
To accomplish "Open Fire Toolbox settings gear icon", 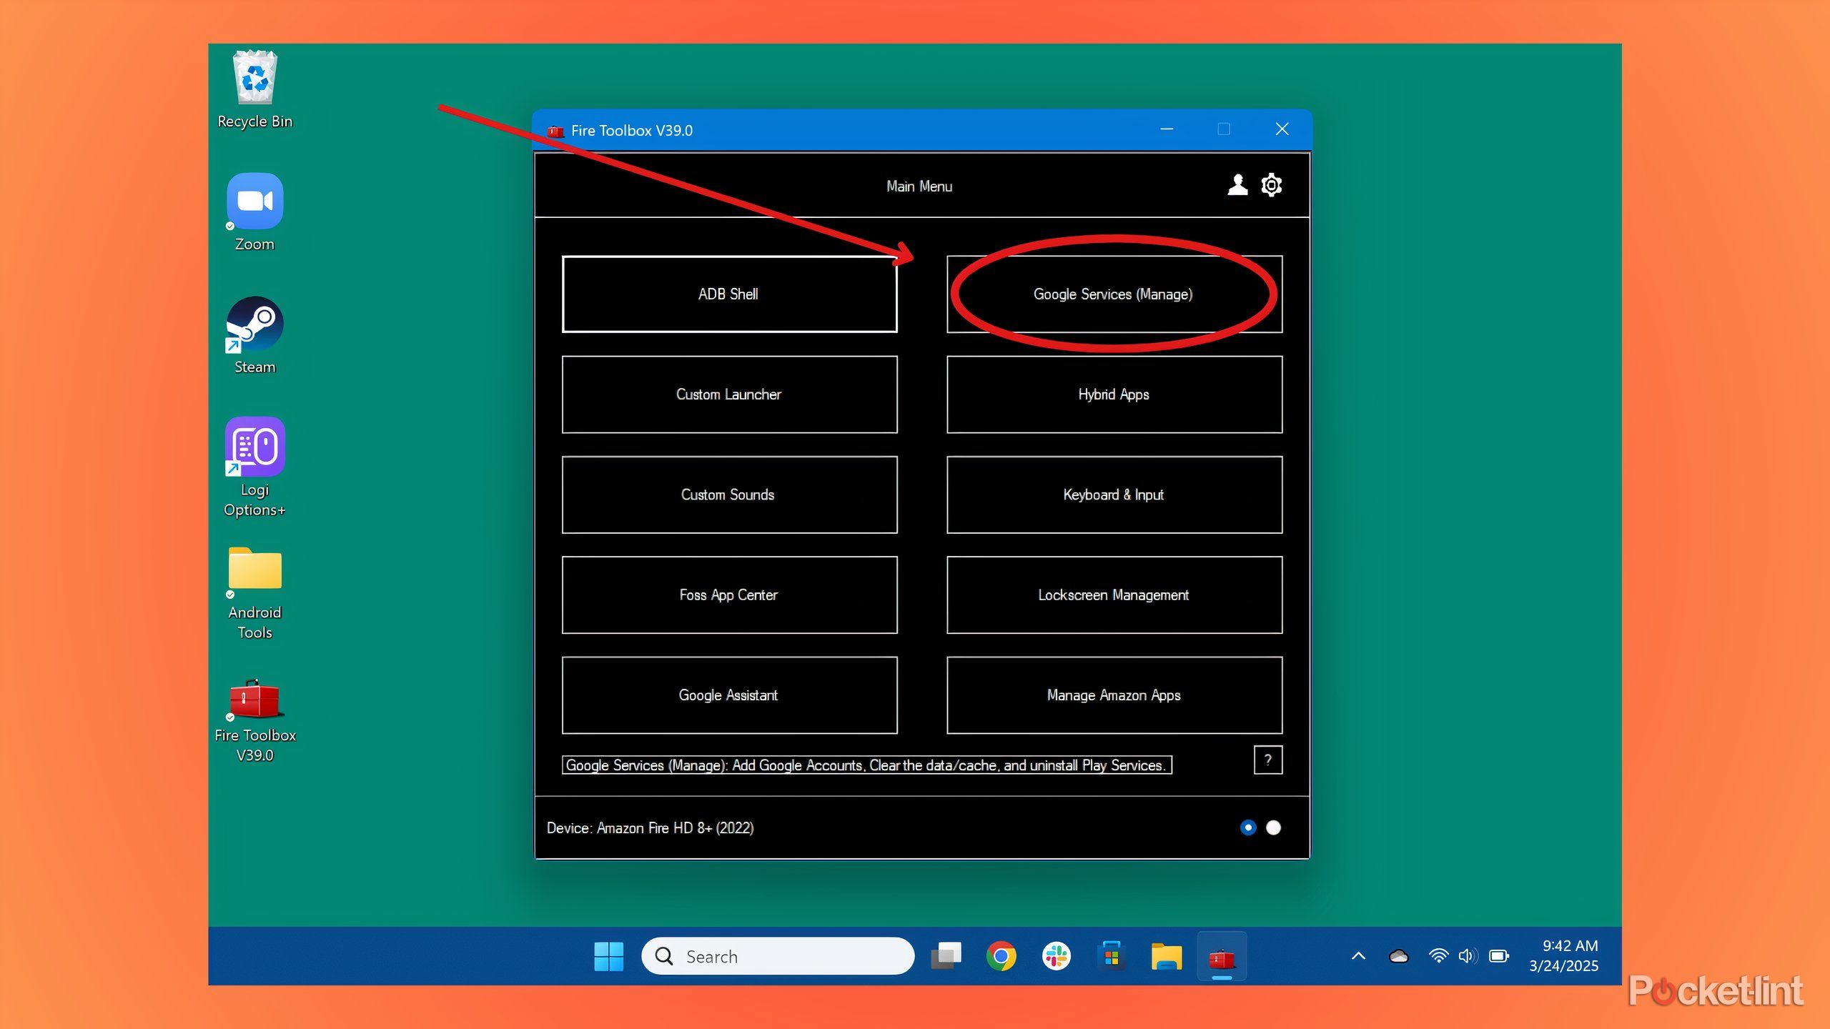I will click(1272, 185).
